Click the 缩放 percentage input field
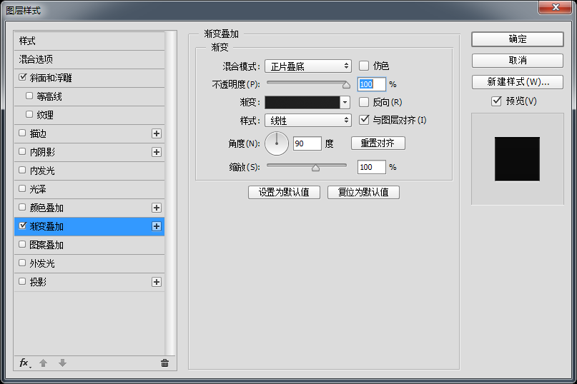Screen dimensions: 577x384 click(371, 167)
